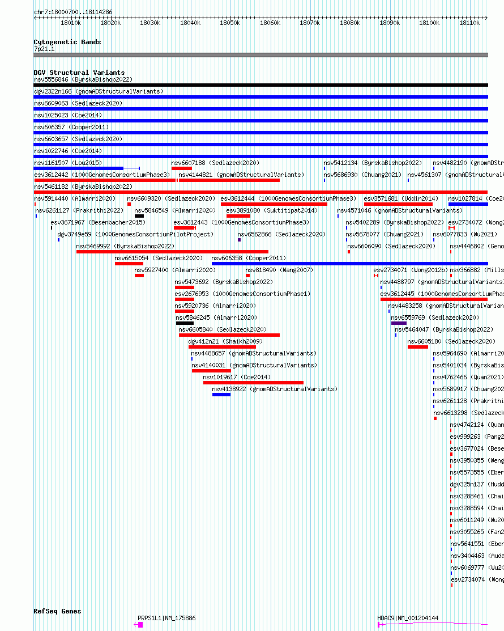
Task: Click the magenta PRPS1L1 gene arrow glyph
Action: (138, 625)
